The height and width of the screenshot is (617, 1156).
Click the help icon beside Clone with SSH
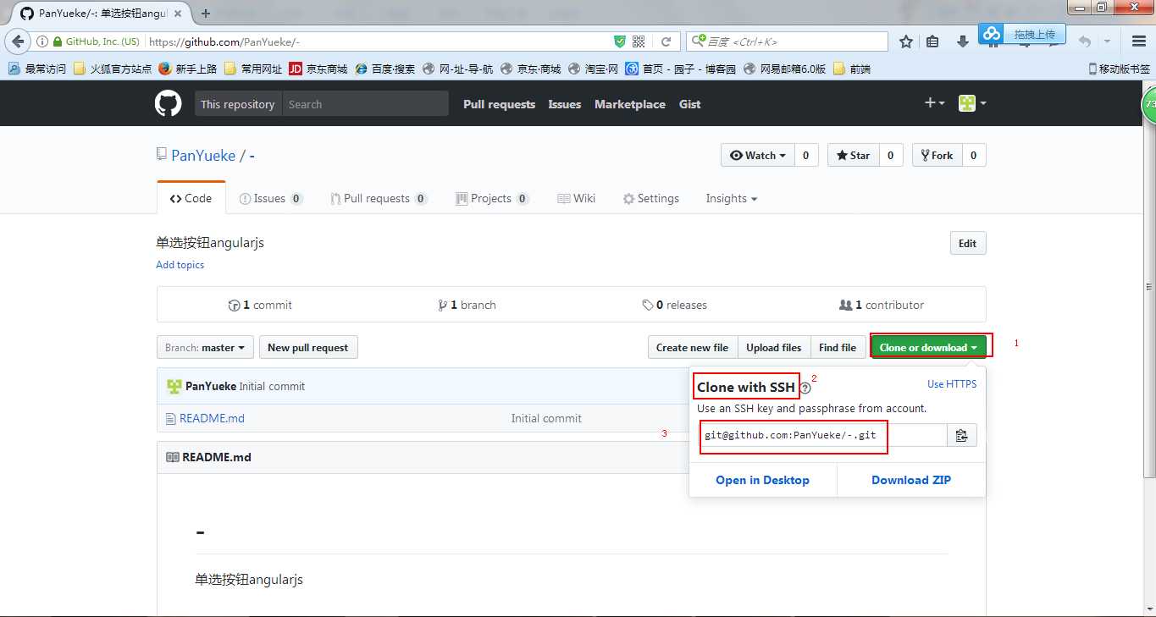pyautogui.click(x=805, y=388)
